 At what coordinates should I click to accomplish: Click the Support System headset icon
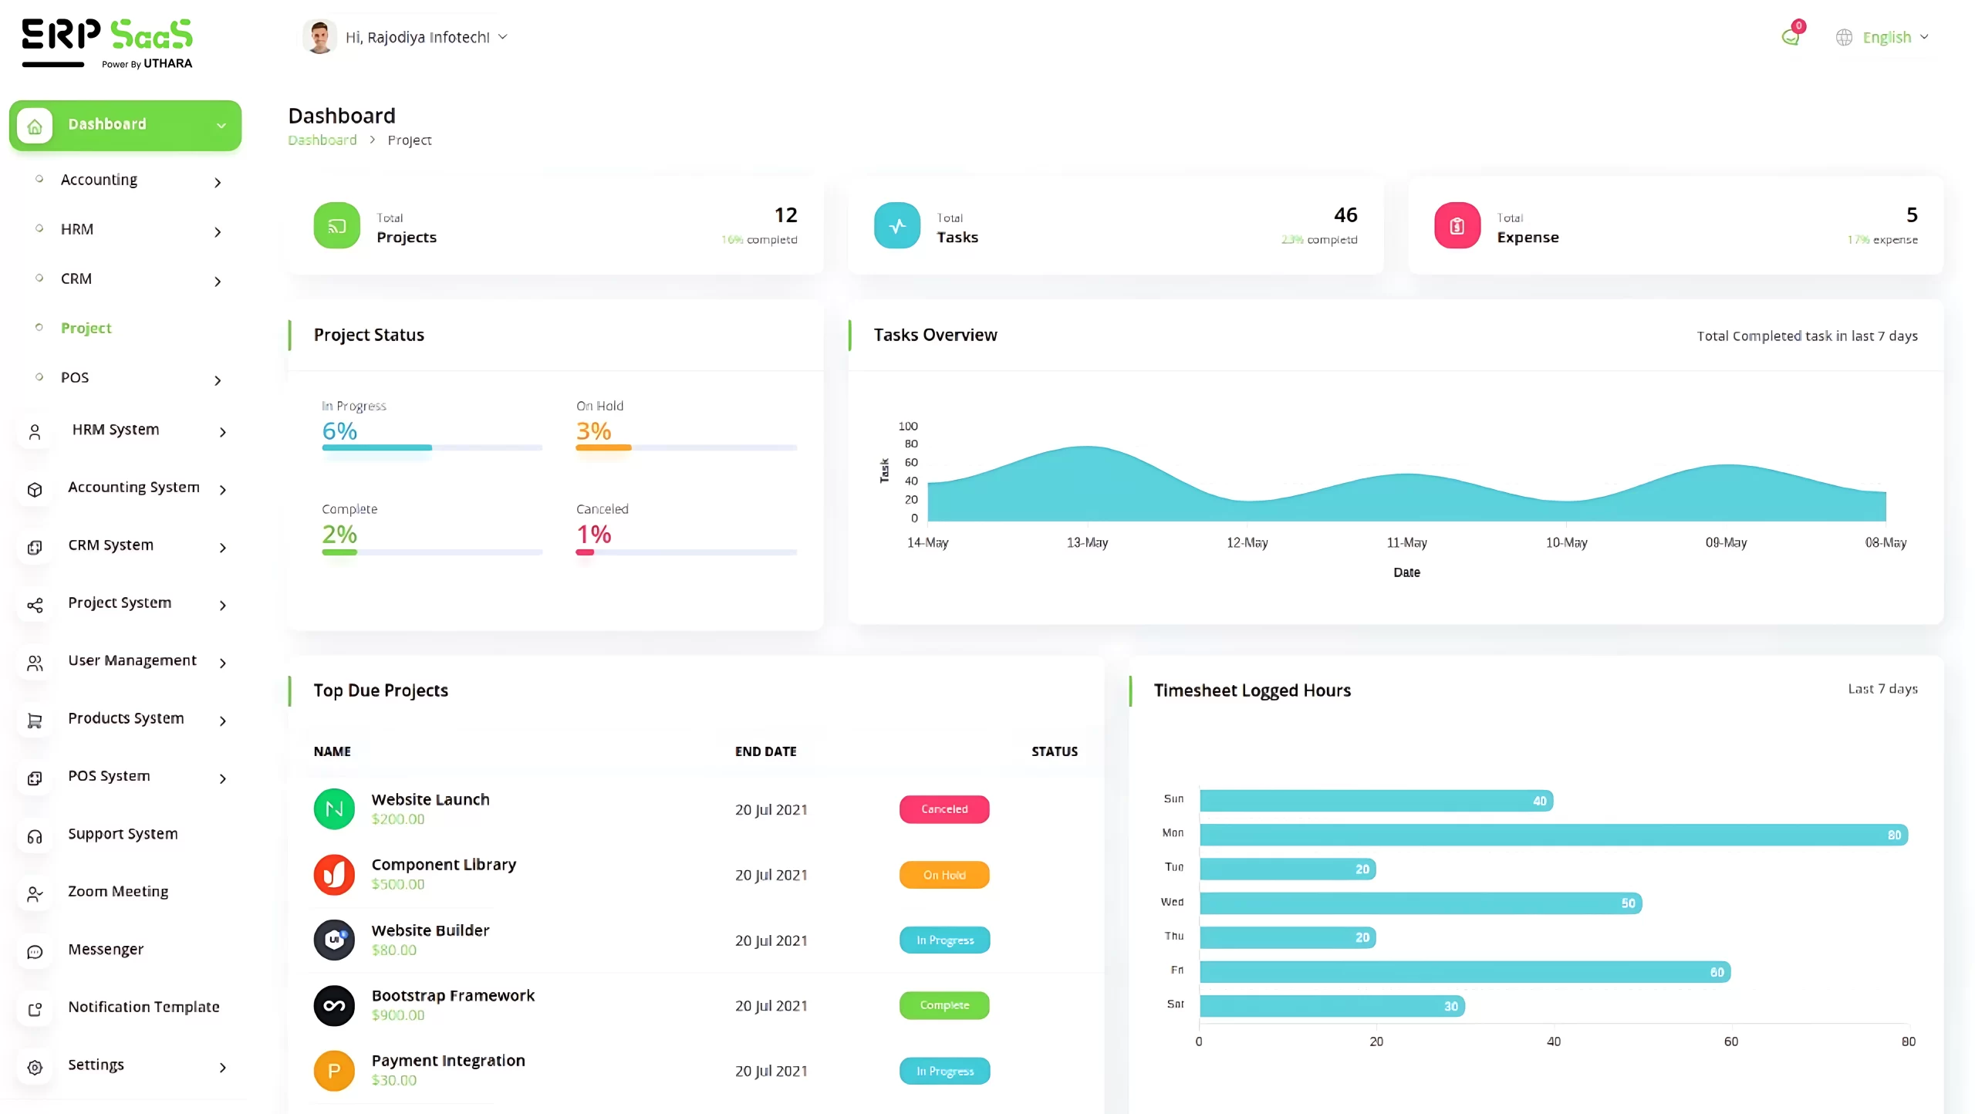point(35,836)
